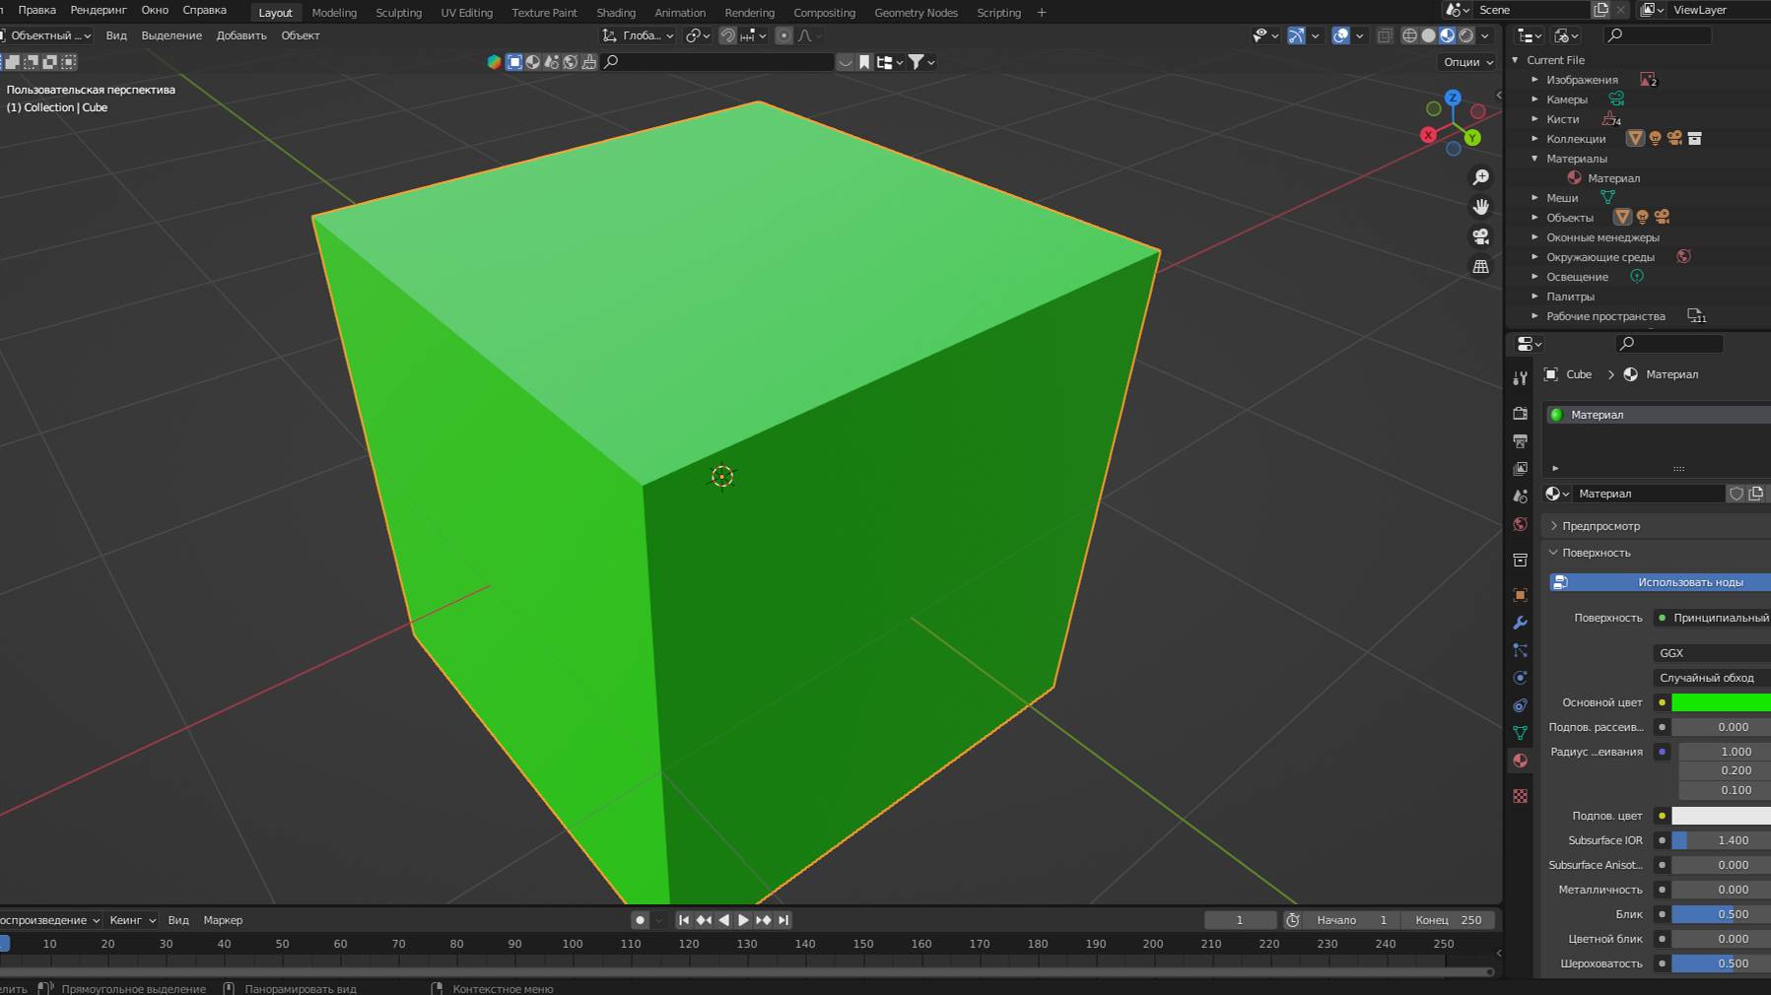
Task: Open the Material properties tab (red sphere)
Action: pos(1520,761)
